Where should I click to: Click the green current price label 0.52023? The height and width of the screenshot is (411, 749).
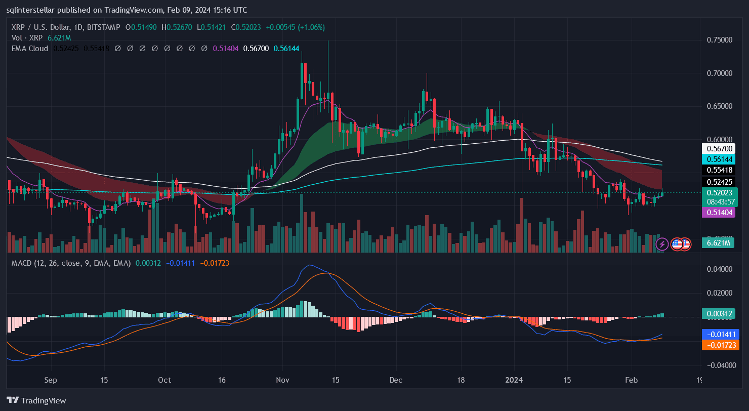(x=719, y=192)
